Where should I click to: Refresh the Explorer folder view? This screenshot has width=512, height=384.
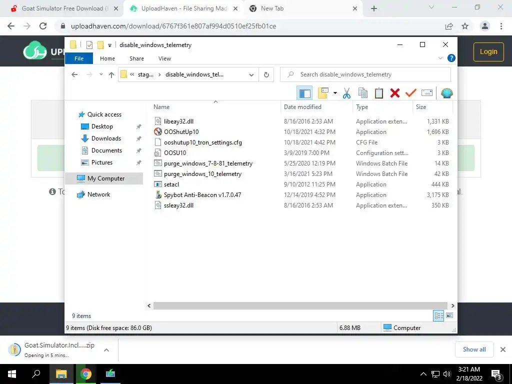tap(266, 75)
